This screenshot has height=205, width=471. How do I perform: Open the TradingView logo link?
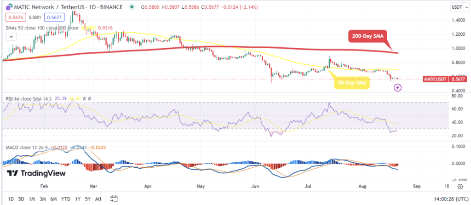pos(36,173)
